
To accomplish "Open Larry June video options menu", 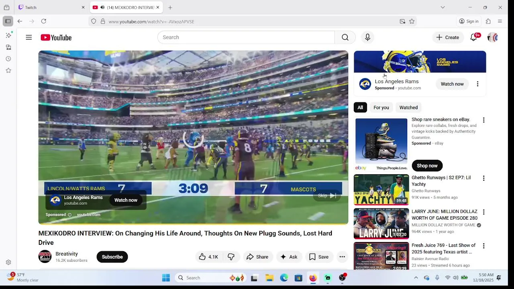I will click(x=483, y=212).
